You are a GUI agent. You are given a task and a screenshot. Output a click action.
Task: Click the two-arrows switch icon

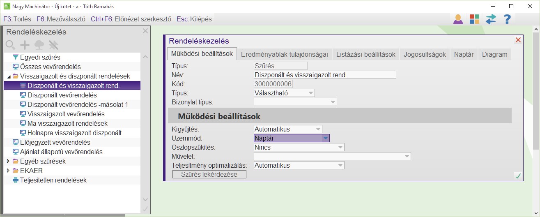point(491,19)
